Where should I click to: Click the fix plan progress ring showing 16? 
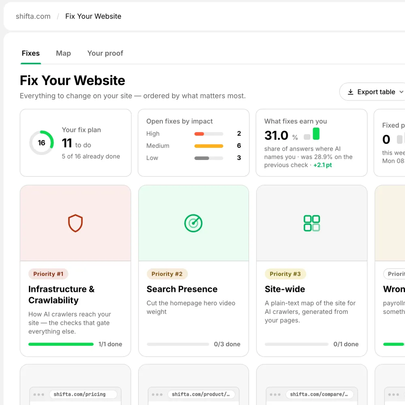click(x=41, y=143)
